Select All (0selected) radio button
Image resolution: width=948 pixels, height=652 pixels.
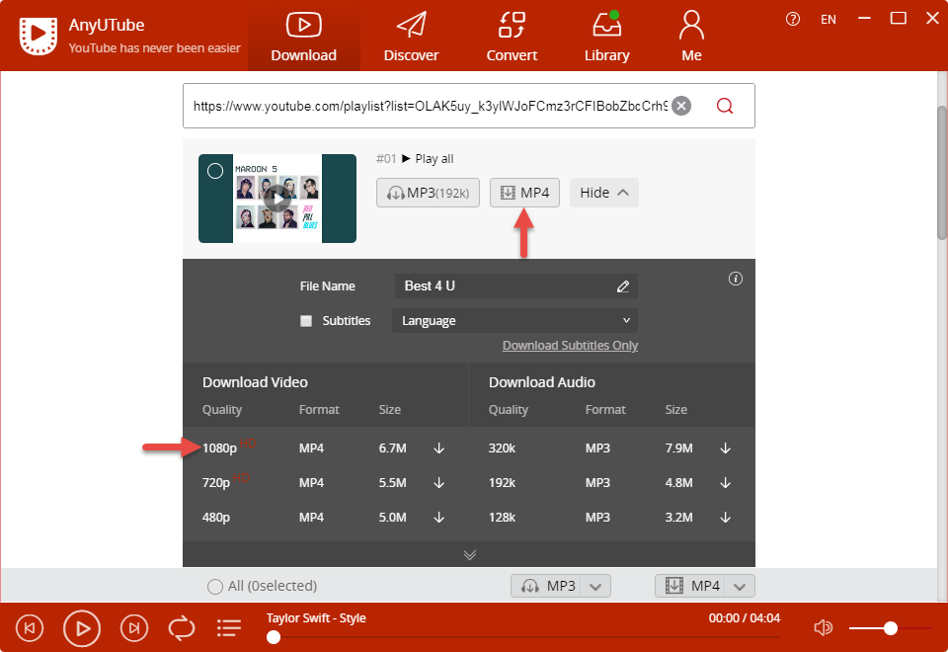pyautogui.click(x=214, y=586)
